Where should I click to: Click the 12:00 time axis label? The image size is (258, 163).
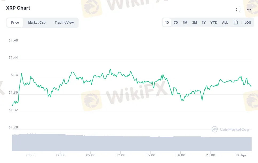pyautogui.click(x=121, y=155)
